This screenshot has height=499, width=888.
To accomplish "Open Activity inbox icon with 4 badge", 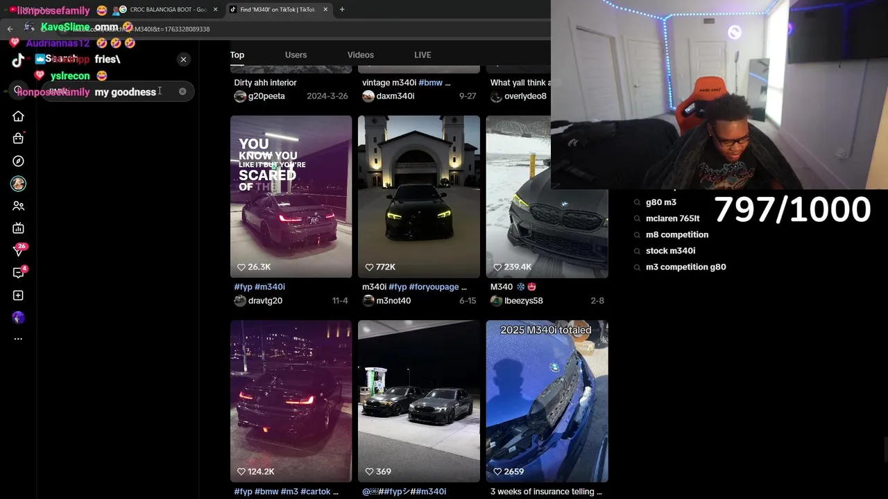I will pyautogui.click(x=19, y=273).
